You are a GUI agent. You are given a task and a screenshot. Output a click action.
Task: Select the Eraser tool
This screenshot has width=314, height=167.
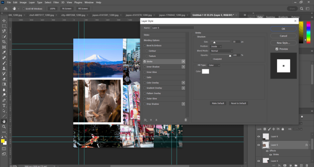(4, 79)
